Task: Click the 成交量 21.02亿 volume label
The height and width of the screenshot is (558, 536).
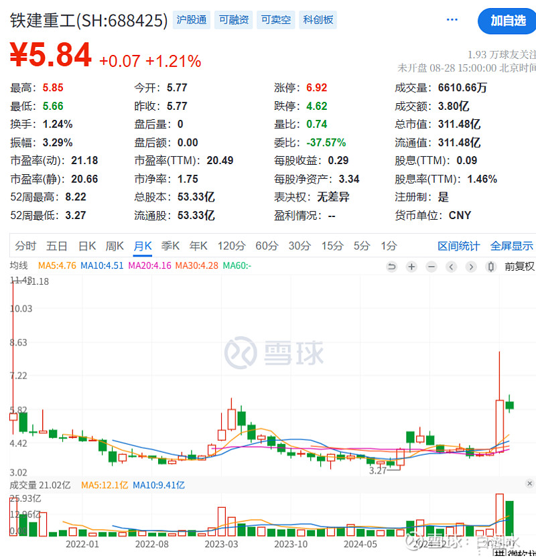Action: click(x=40, y=485)
